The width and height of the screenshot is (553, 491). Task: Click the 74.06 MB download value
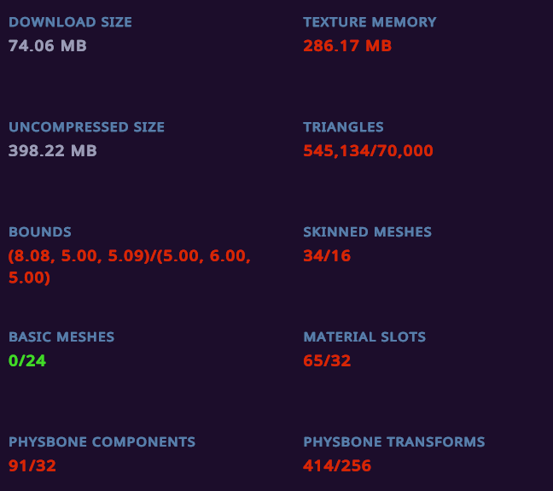[x=48, y=46]
